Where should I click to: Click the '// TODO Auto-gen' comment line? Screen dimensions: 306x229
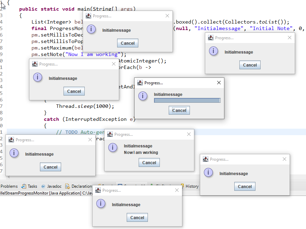pyautogui.click(x=80, y=132)
